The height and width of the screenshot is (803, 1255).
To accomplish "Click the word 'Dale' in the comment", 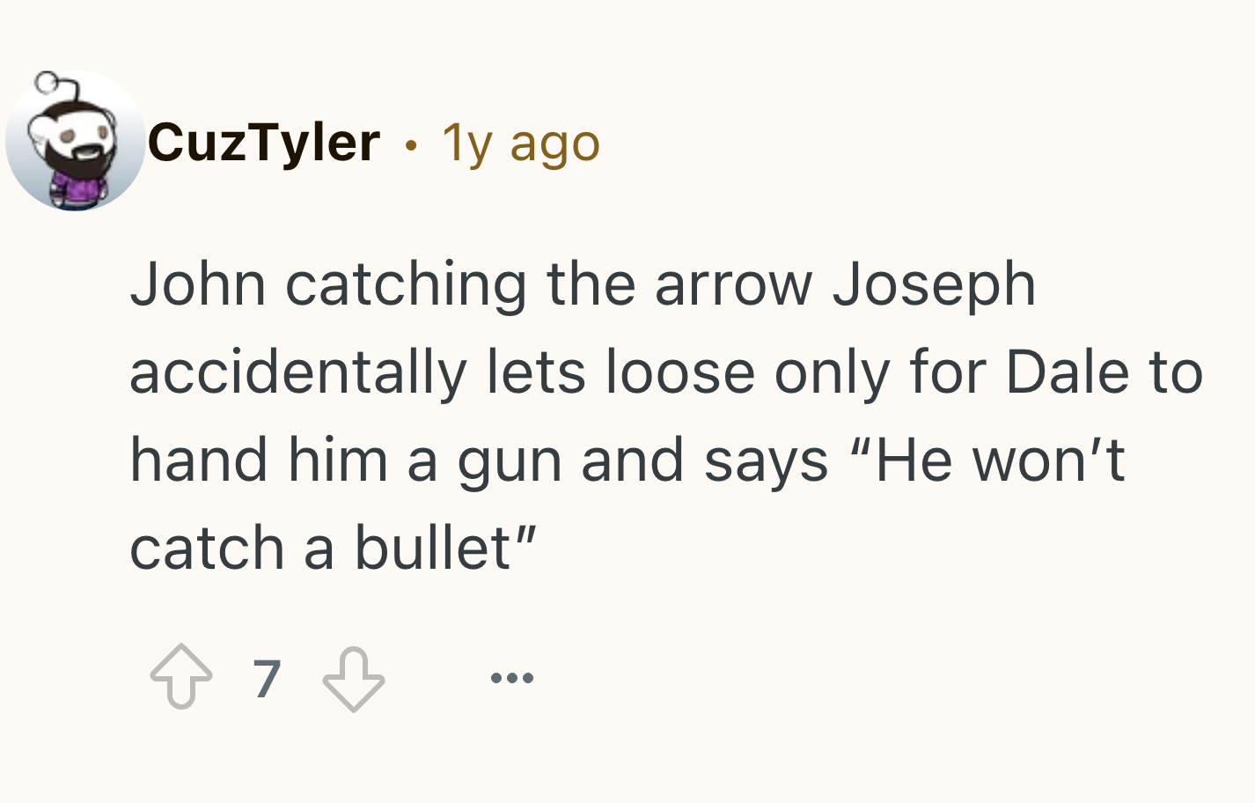I will pos(1067,371).
